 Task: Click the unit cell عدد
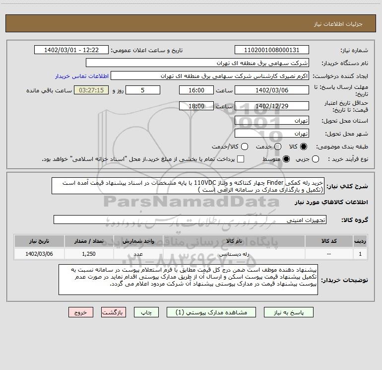pyautogui.click(x=138, y=254)
